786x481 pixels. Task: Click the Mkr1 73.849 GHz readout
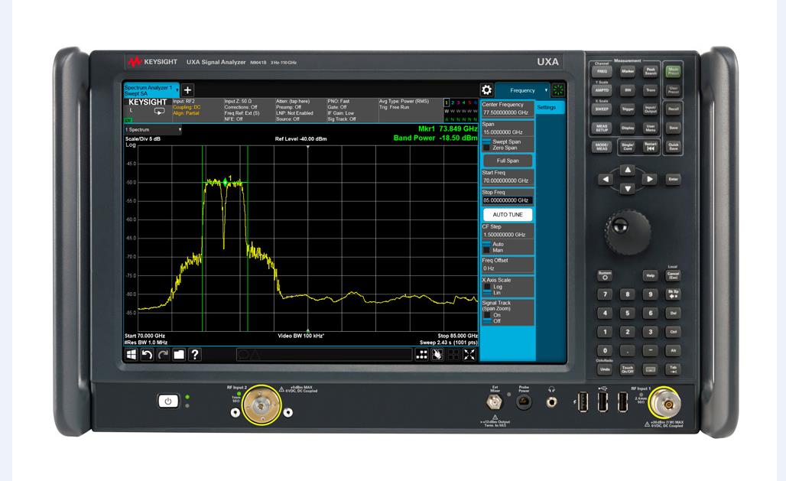tap(448, 129)
